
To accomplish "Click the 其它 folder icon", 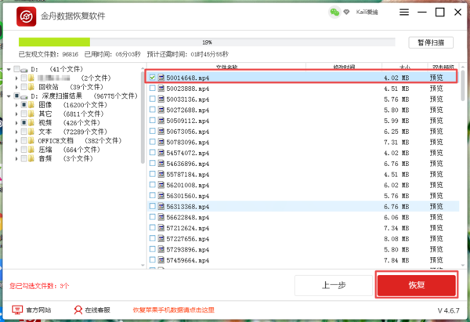I will (31, 114).
